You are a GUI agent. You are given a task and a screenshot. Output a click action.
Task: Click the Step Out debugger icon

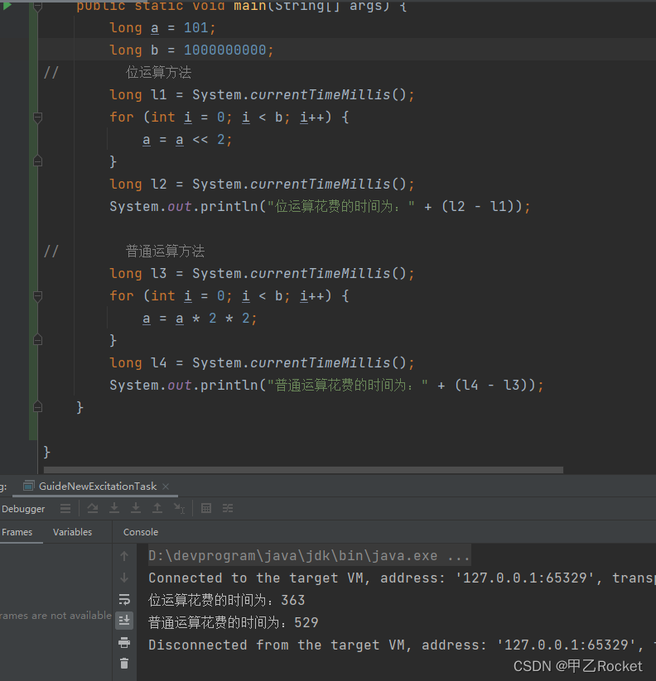[157, 508]
